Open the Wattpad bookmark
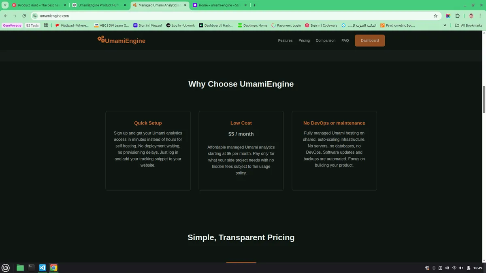Screen dimensions: 486x273 tap(72, 25)
